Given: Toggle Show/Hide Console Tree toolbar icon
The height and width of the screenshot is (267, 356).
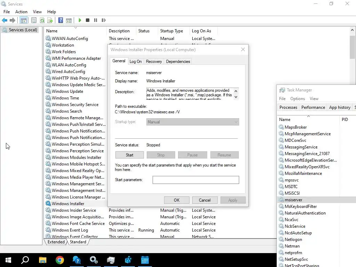Looking at the screenshot, I should tap(24, 20).
